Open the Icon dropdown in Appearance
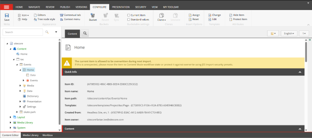Viewport: 312px width, 138px height. pos(24,15)
